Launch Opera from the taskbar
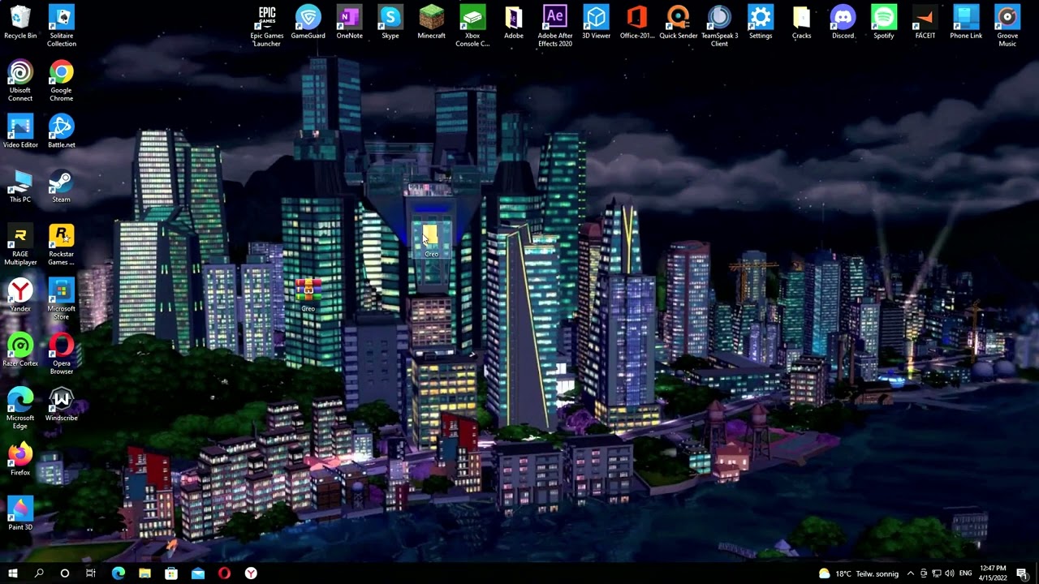Viewport: 1039px width, 584px height. [x=225, y=573]
